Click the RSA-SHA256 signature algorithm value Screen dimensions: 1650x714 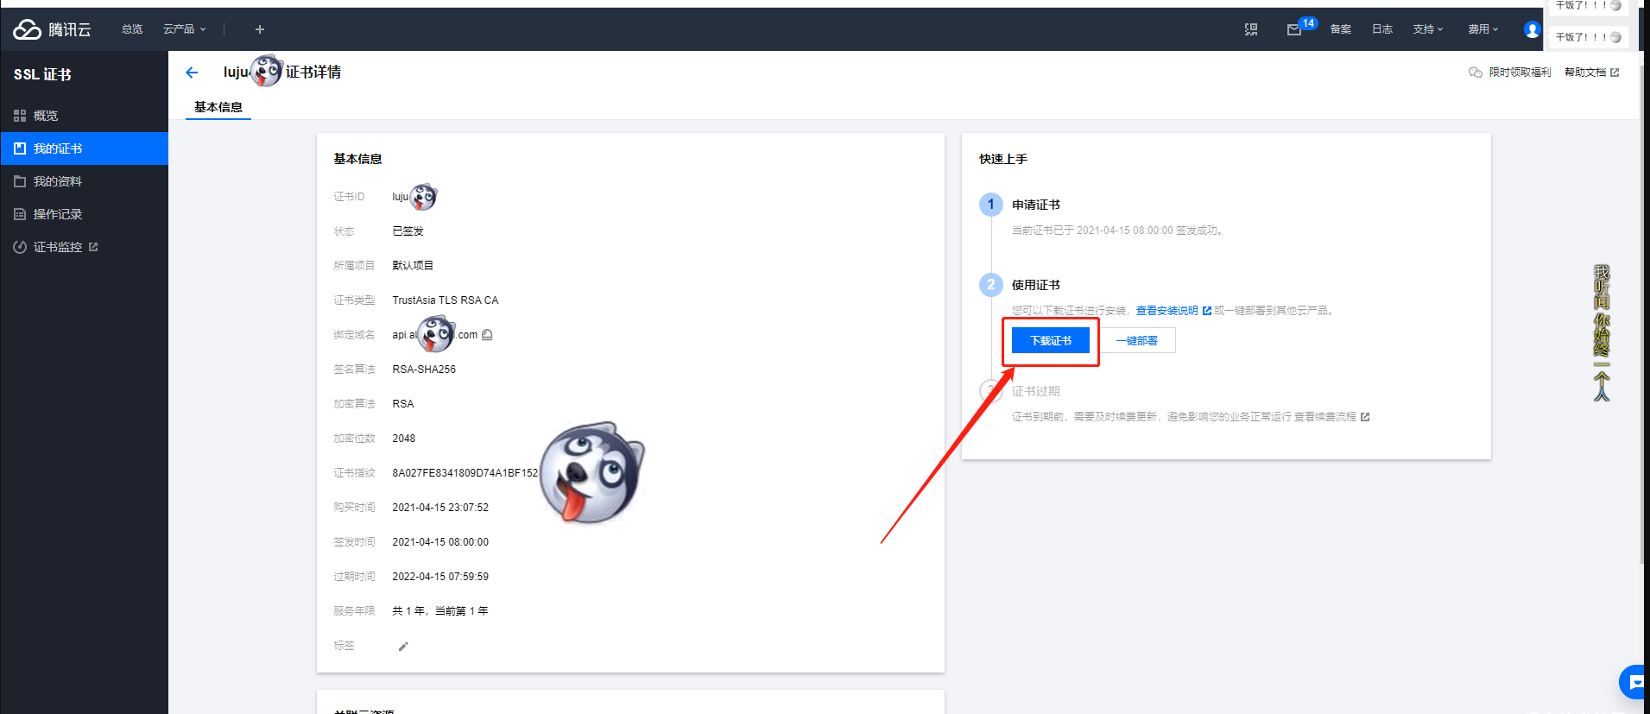(424, 370)
